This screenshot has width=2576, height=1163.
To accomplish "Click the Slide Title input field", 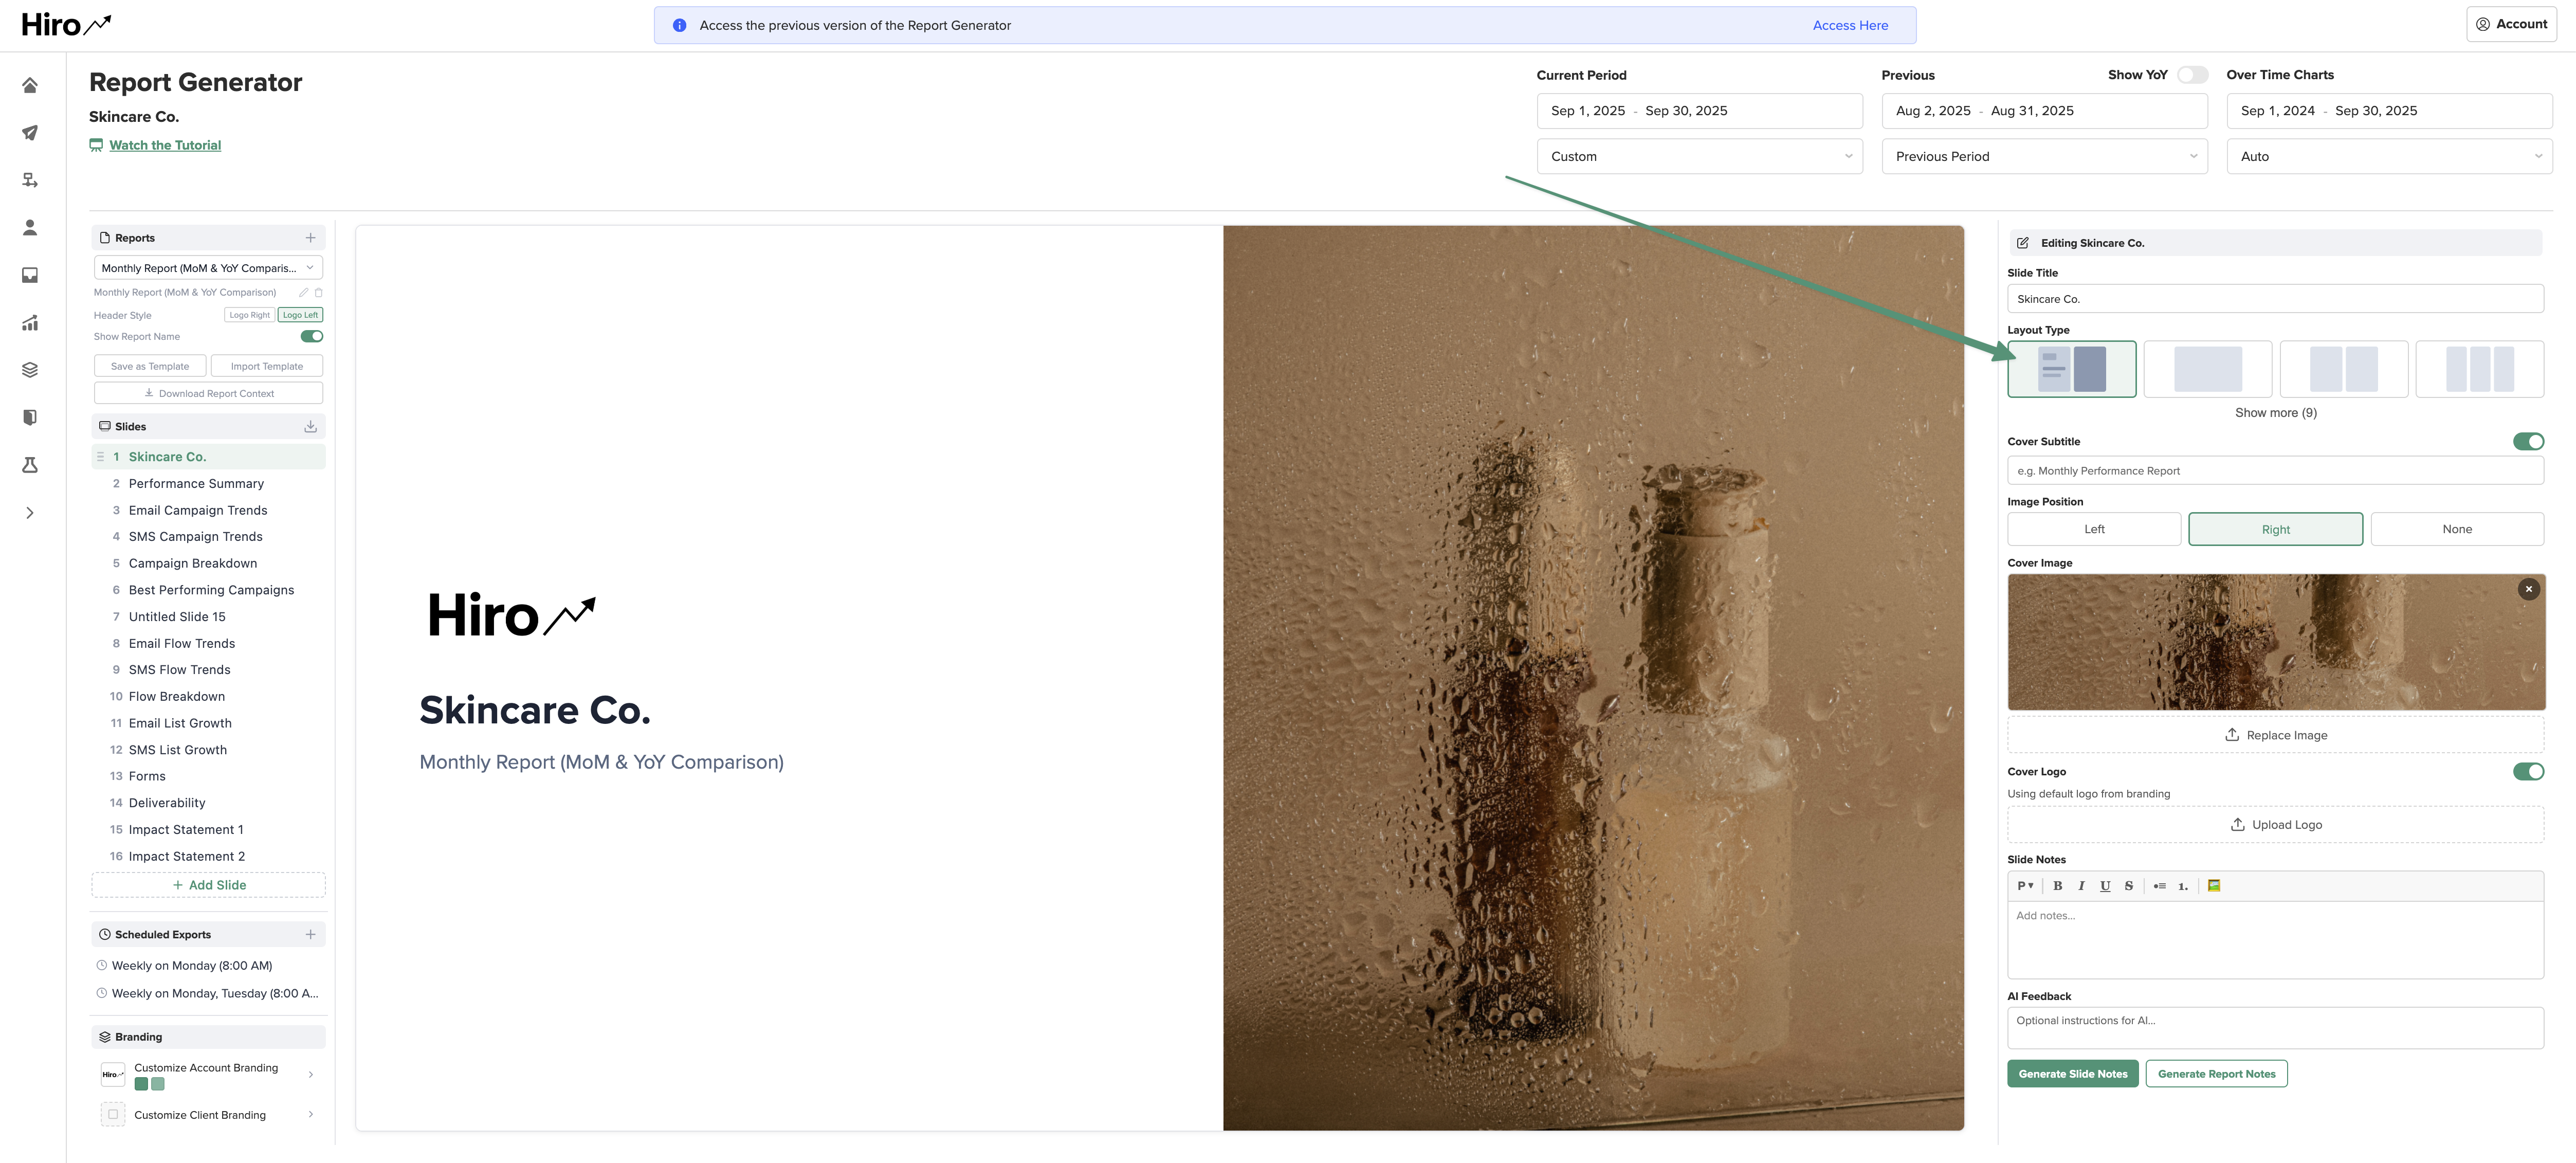I will pyautogui.click(x=2275, y=299).
